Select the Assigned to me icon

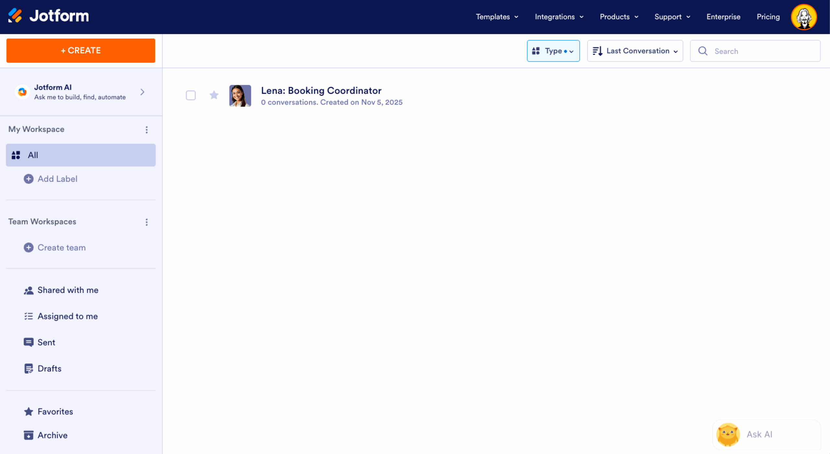(x=29, y=316)
